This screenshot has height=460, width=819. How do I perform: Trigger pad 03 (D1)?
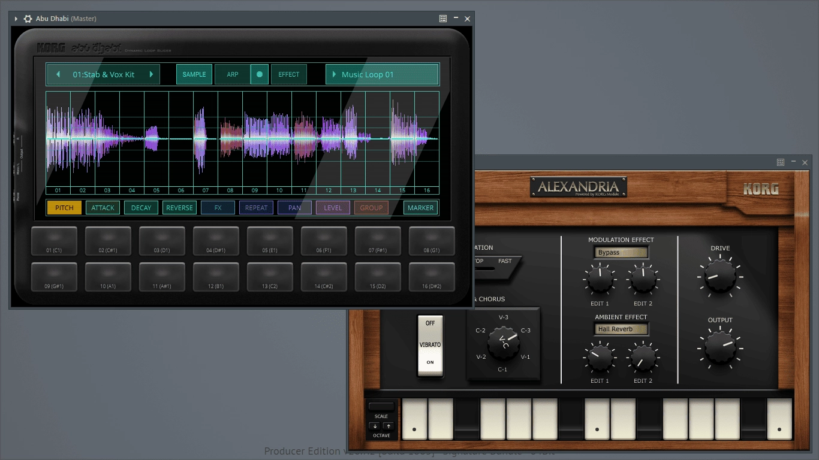point(162,241)
